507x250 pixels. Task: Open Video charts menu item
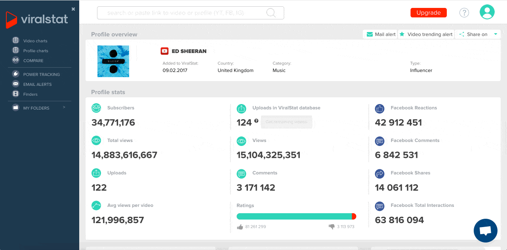point(35,41)
